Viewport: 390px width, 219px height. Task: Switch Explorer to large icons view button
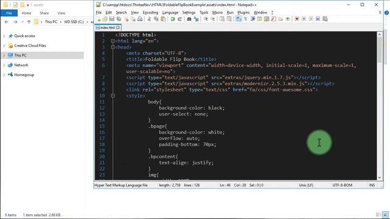[x=385, y=215]
